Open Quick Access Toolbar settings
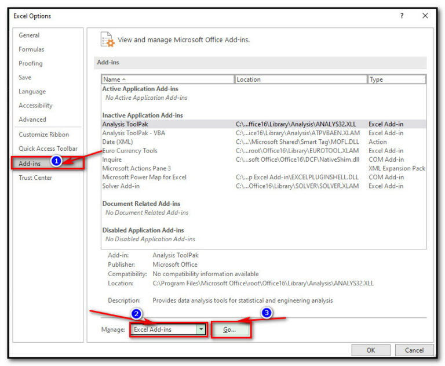This screenshot has width=445, height=366. click(48, 148)
